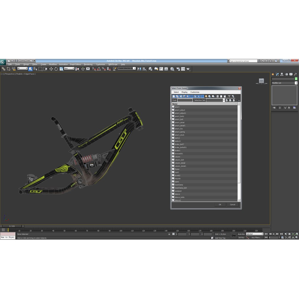Viewport: 299px width, 299px height.
Task: Toggle Display Helpers filter in dialog
Action: [x=188, y=96]
